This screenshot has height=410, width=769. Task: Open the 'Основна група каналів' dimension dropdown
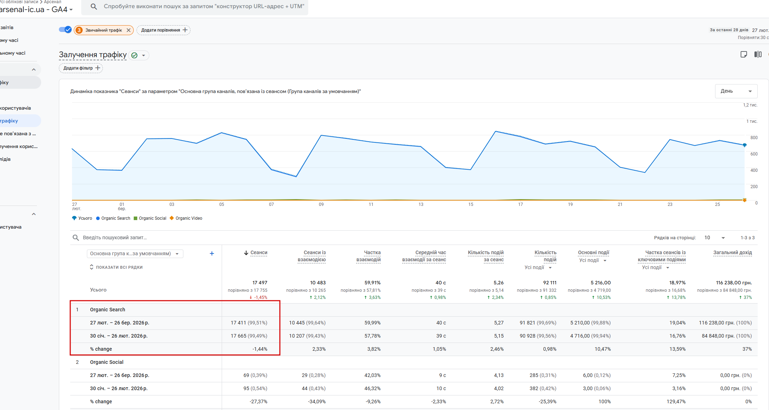coord(134,253)
